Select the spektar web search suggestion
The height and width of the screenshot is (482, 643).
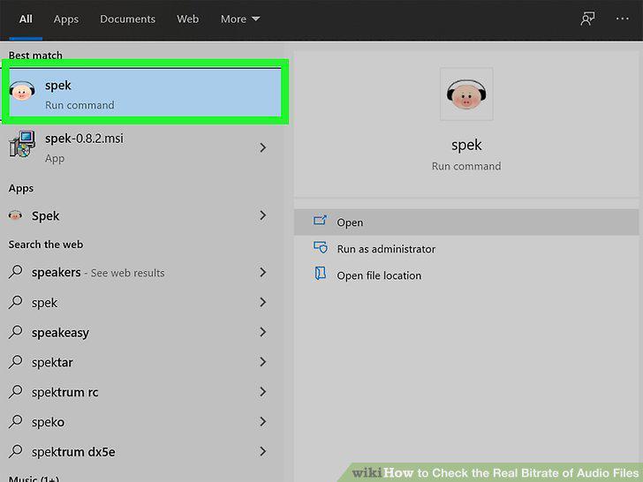click(x=138, y=362)
